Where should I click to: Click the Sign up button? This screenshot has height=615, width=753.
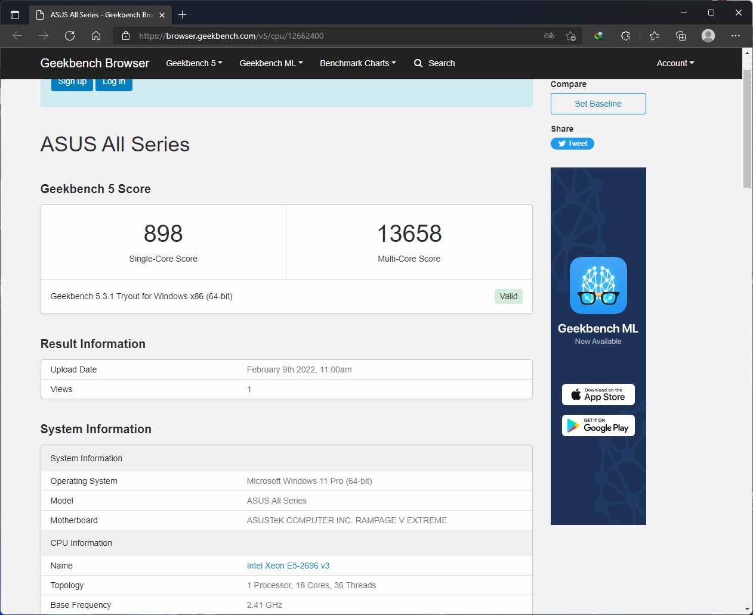[x=72, y=82]
